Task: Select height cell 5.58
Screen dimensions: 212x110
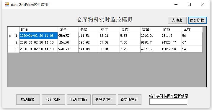Action: point(130,36)
